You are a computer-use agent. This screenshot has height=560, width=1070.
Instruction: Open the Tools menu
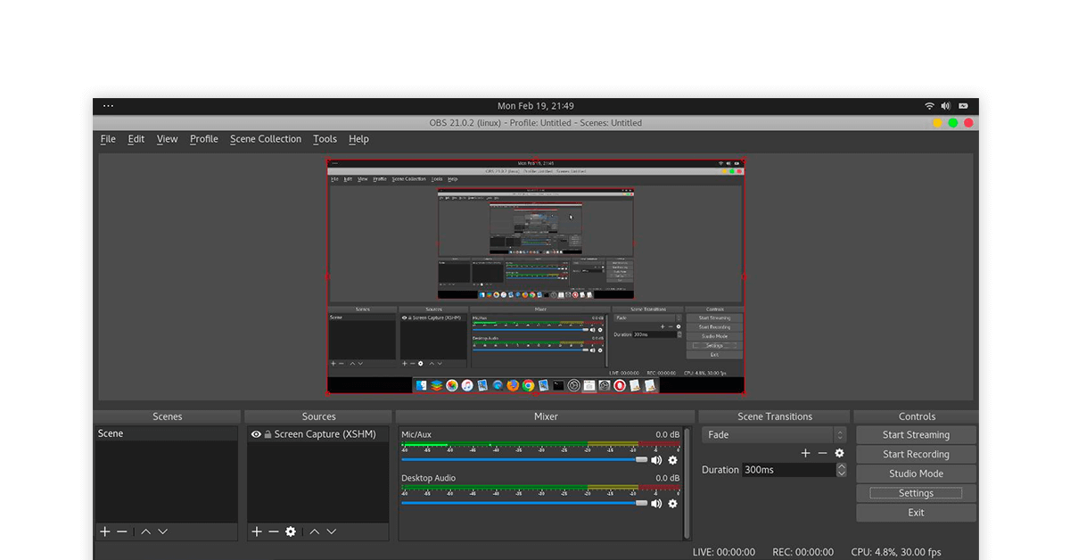325,139
